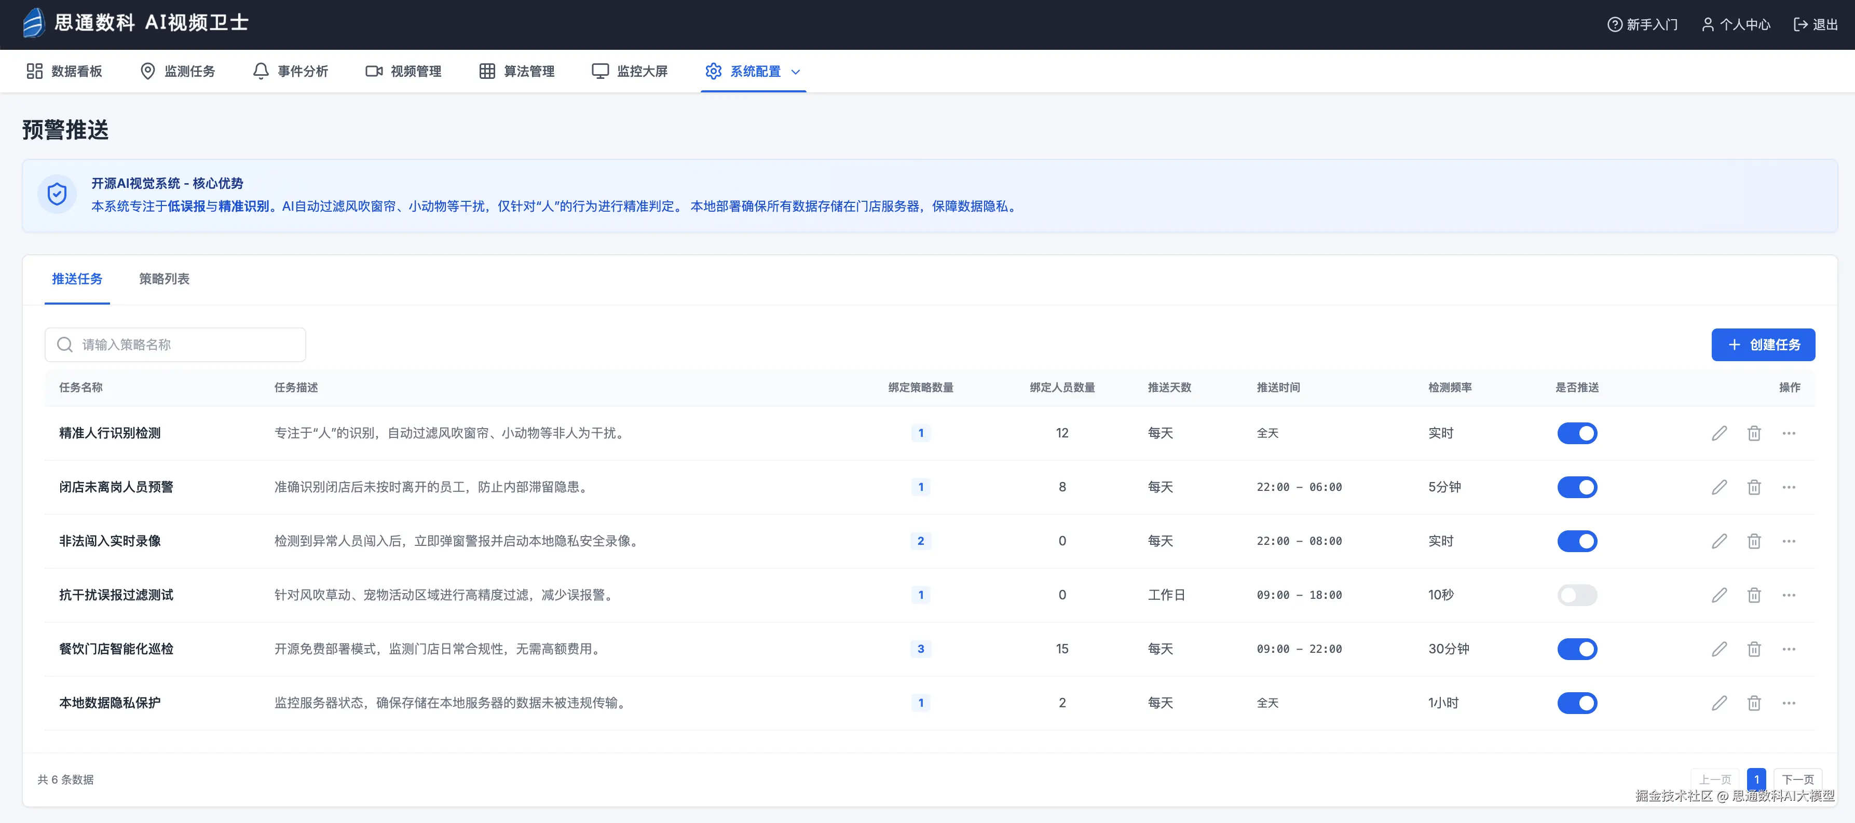The width and height of the screenshot is (1855, 823).
Task: Open three-dot menu for 抗干扰误报过滤测试
Action: pos(1789,595)
